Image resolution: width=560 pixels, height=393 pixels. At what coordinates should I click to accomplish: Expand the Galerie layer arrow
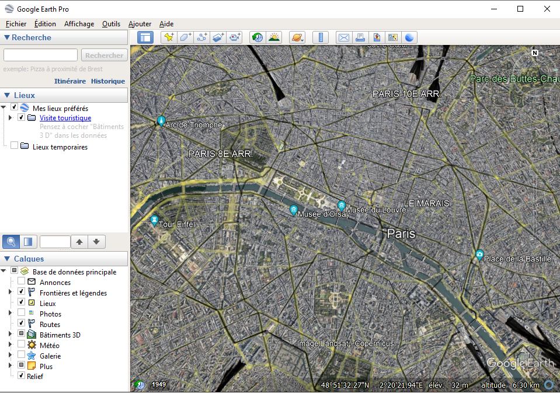coord(11,355)
